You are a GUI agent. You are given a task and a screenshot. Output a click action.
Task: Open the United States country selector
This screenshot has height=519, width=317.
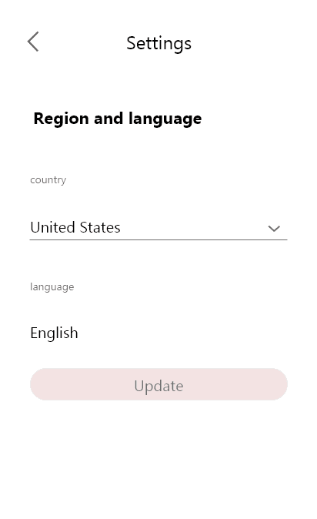pyautogui.click(x=158, y=228)
